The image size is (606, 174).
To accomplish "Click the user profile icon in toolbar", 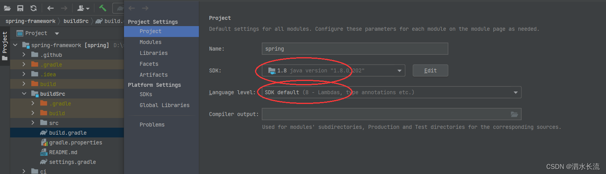I will tap(83, 8).
